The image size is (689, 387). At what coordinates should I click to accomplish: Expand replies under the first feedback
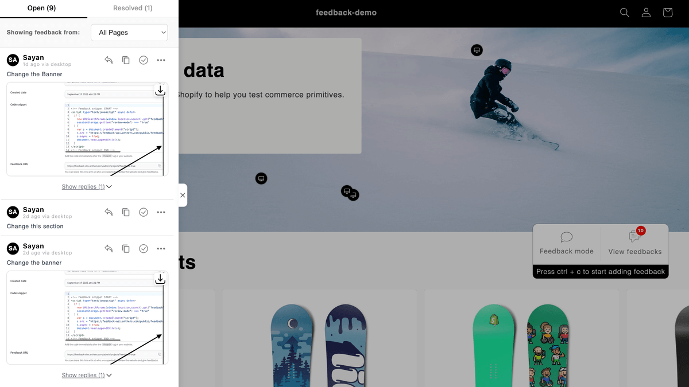87,186
